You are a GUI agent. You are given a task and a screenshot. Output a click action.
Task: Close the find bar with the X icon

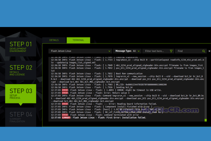tap(209, 51)
